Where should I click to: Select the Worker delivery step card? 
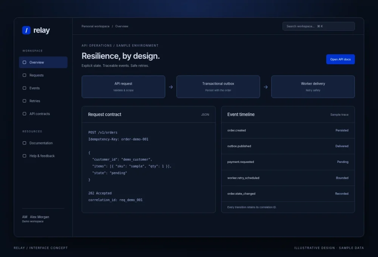[x=313, y=87]
